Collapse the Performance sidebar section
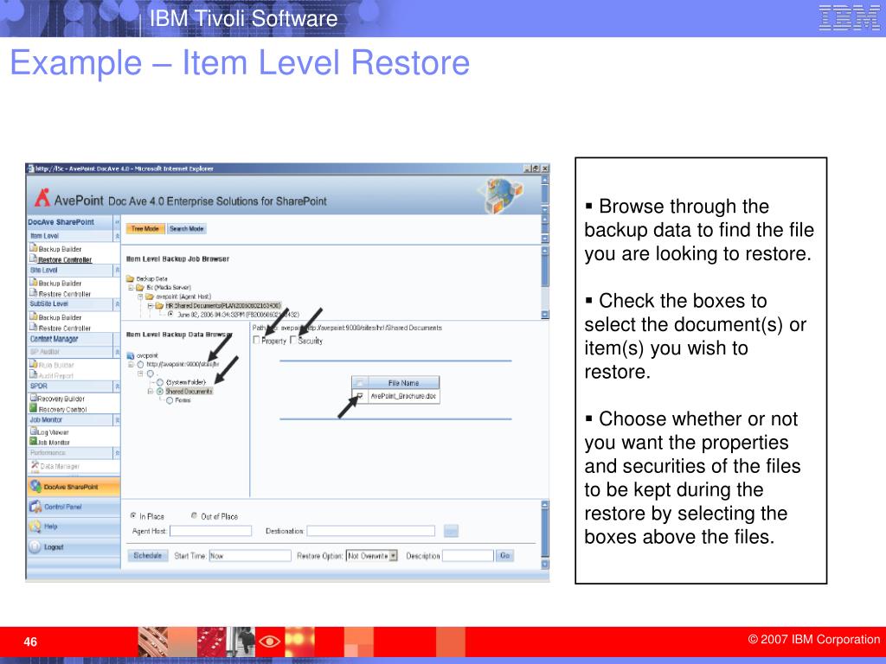The width and height of the screenshot is (886, 664). click(x=117, y=453)
